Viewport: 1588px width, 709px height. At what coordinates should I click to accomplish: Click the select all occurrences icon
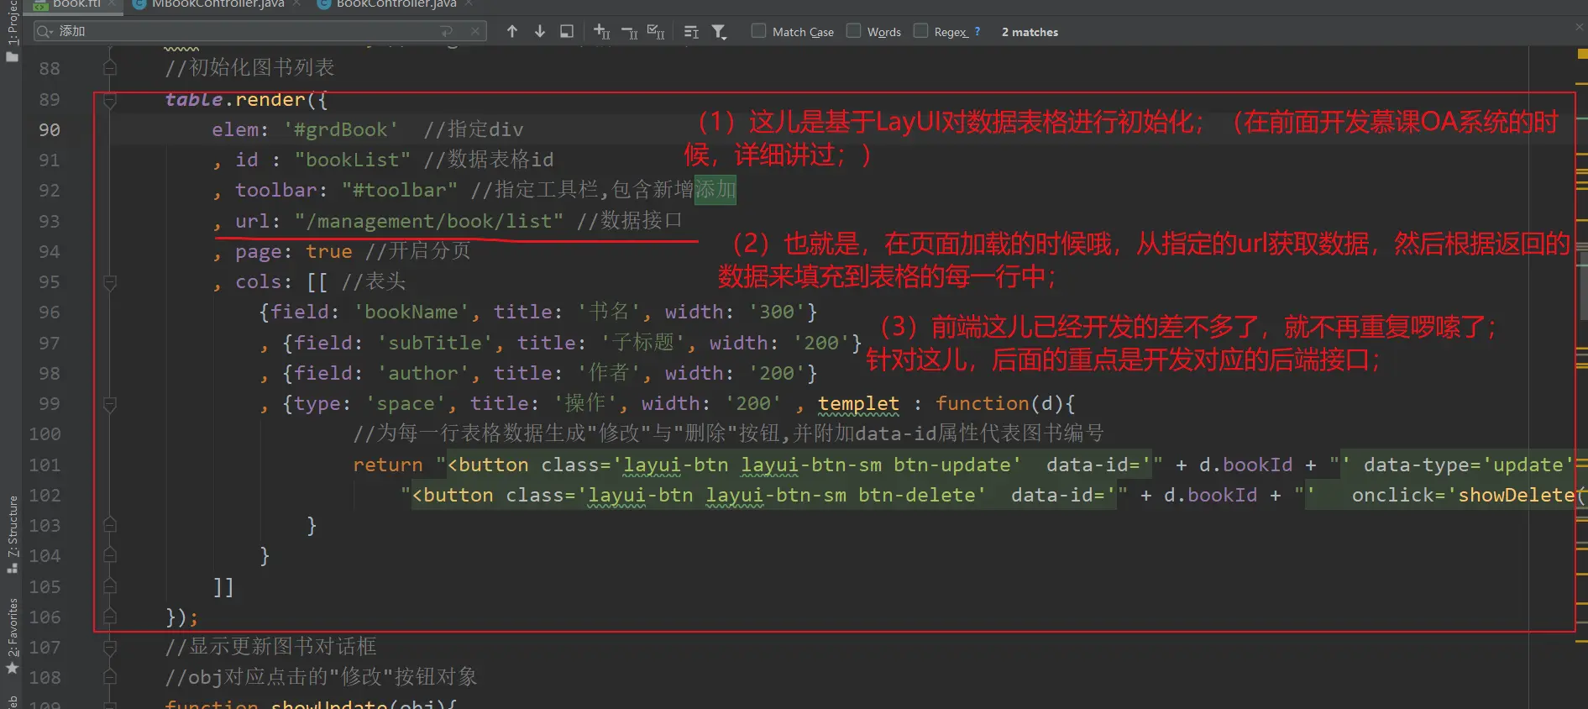pos(656,32)
